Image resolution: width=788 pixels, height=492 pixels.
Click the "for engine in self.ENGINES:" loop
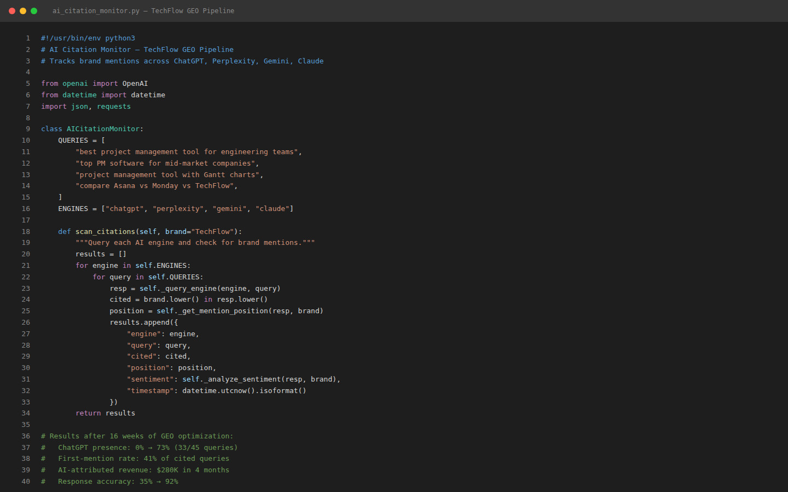click(133, 266)
